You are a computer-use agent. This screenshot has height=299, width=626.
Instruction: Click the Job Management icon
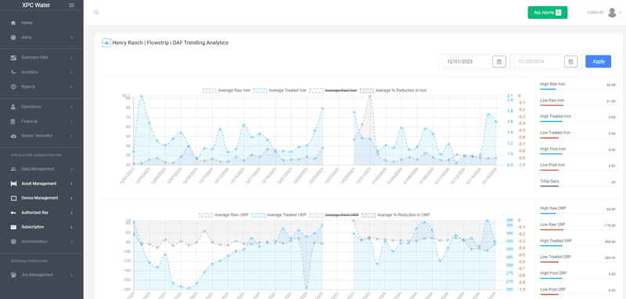coord(13,275)
